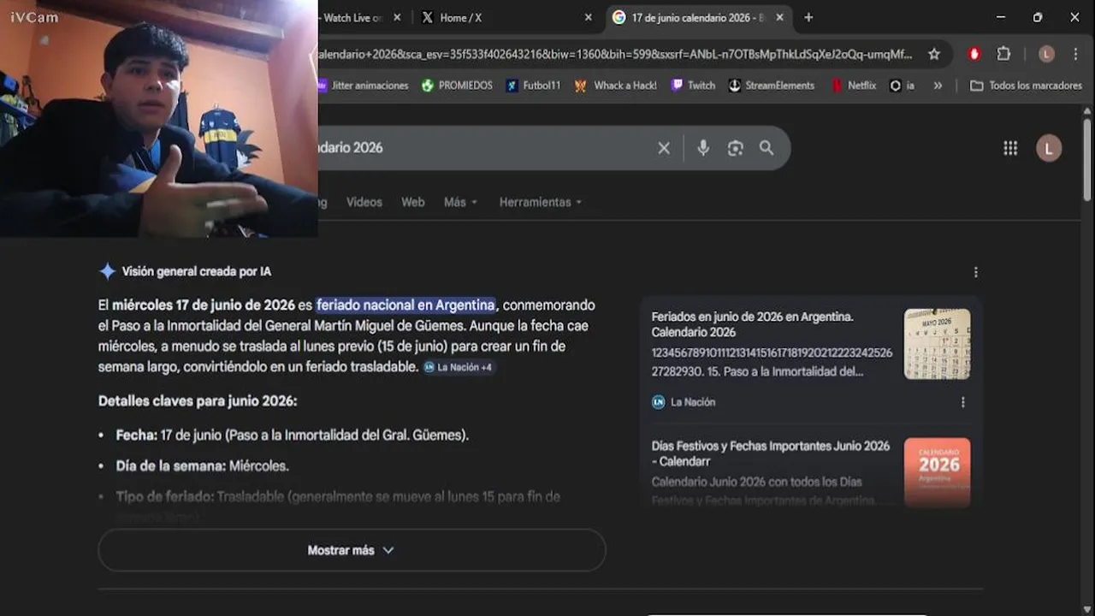1095x616 pixels.
Task: Open Feriados en junio de 2026 result
Action: click(x=753, y=324)
